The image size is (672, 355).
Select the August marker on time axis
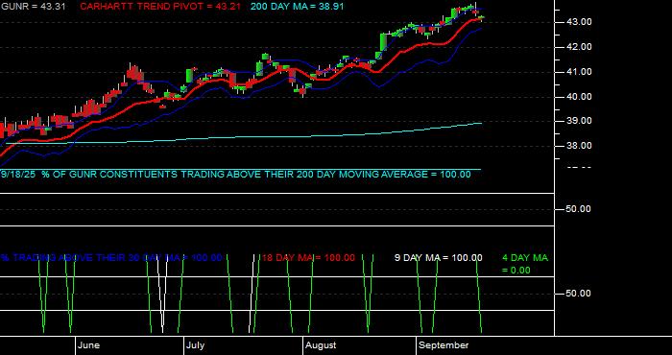321,345
